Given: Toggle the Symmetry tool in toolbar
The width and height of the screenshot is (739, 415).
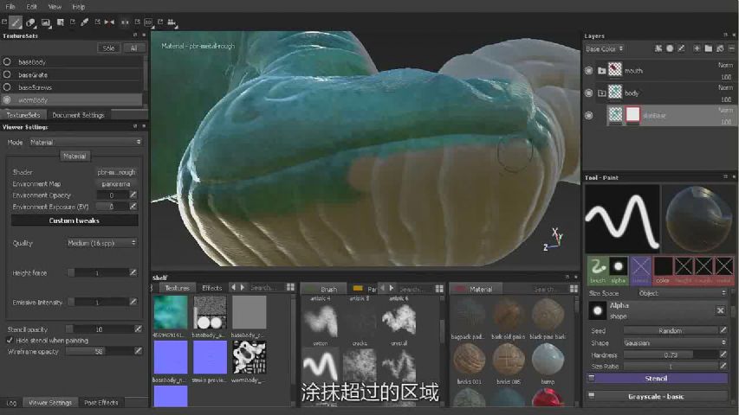Looking at the screenshot, I should click(109, 22).
